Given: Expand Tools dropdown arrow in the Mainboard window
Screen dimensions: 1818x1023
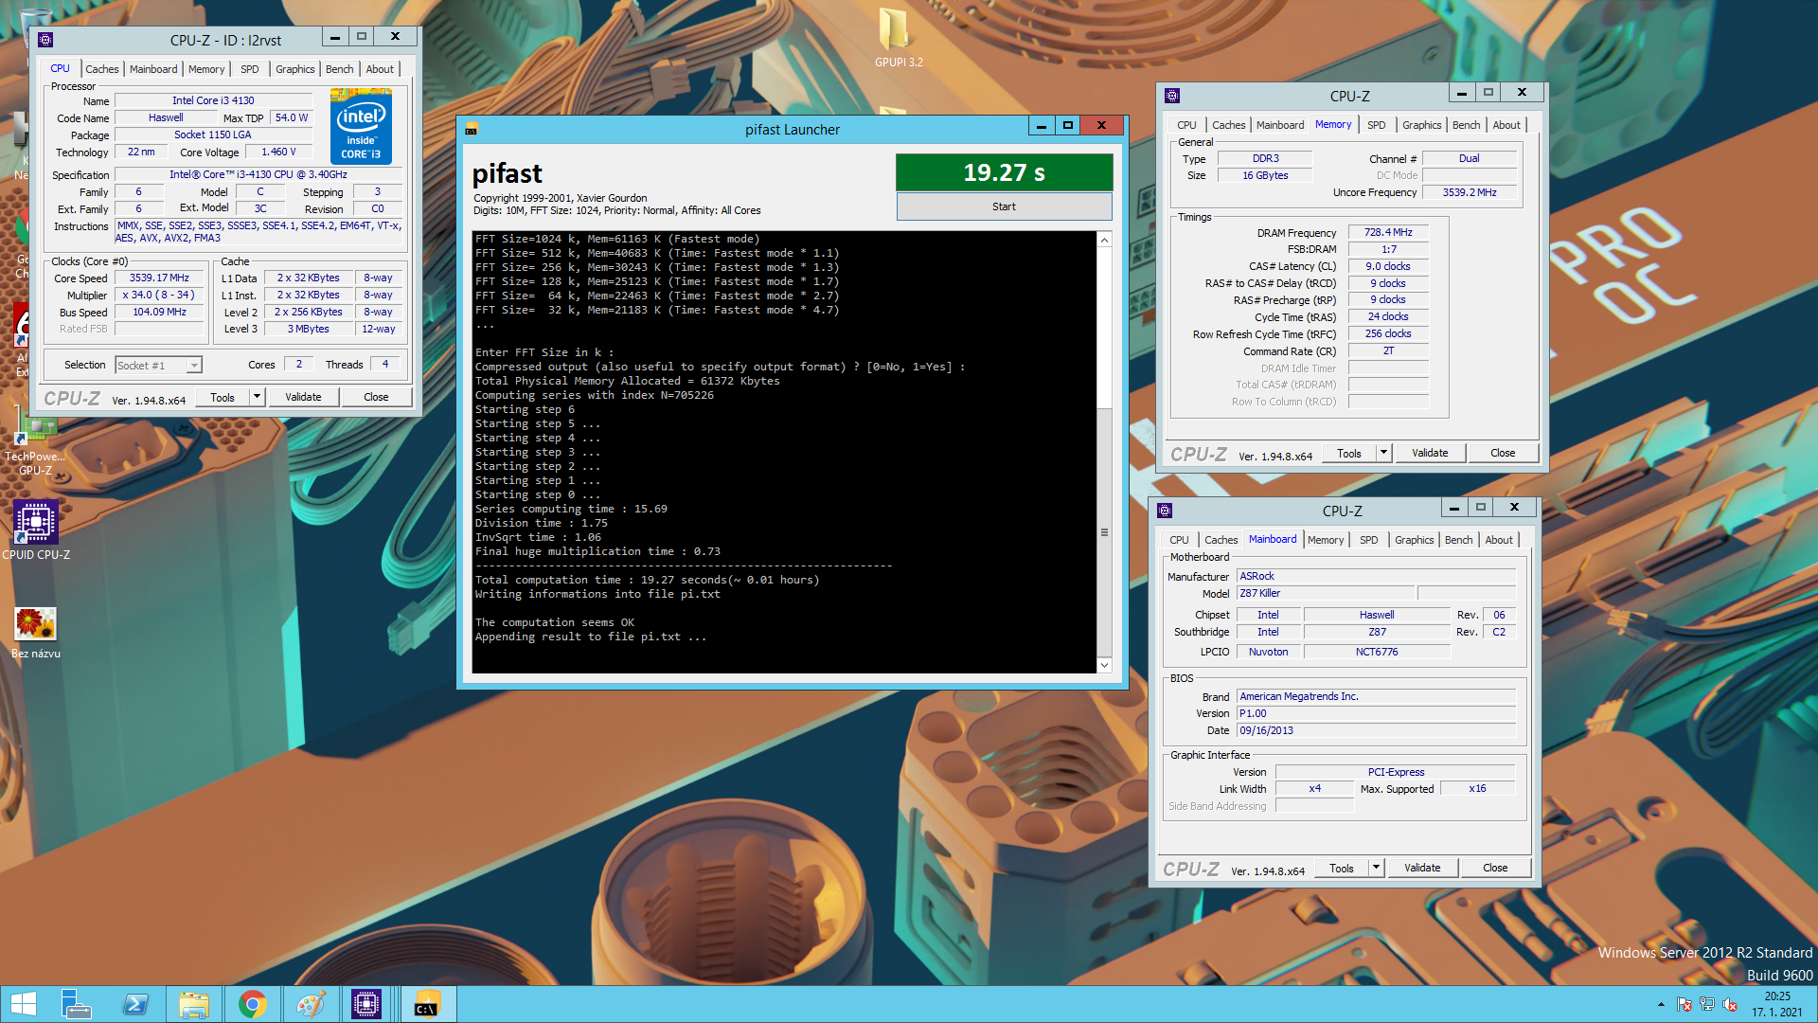Looking at the screenshot, I should pyautogui.click(x=1375, y=868).
